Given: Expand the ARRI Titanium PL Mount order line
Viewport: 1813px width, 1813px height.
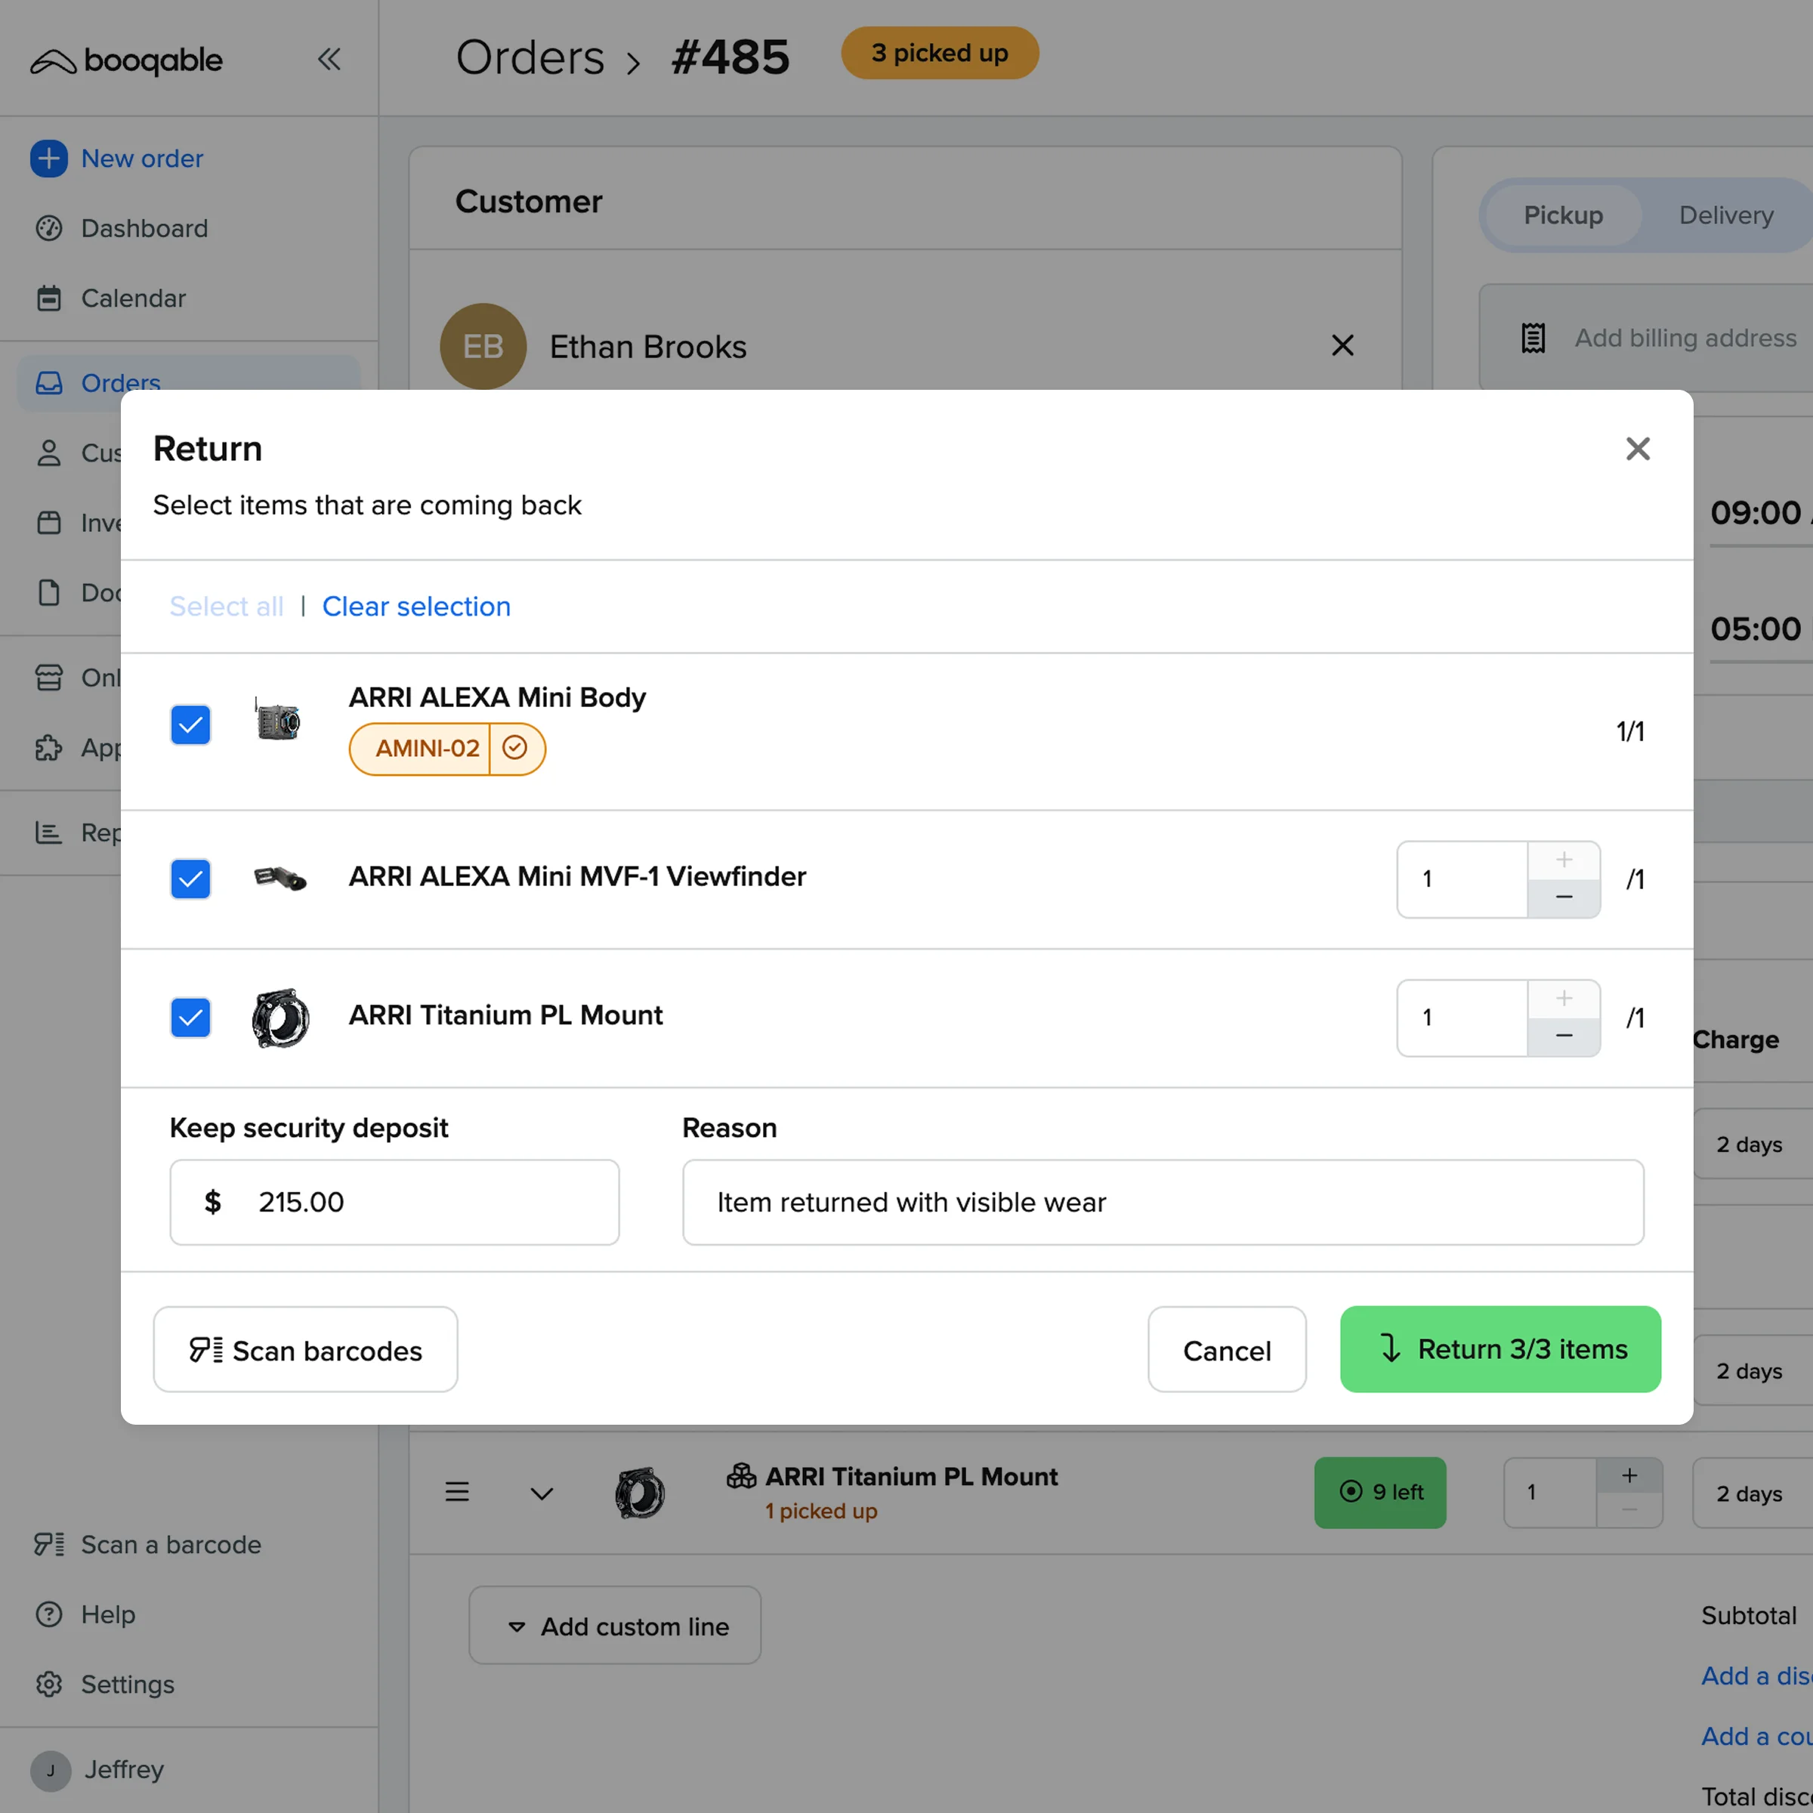Looking at the screenshot, I should 542,1492.
